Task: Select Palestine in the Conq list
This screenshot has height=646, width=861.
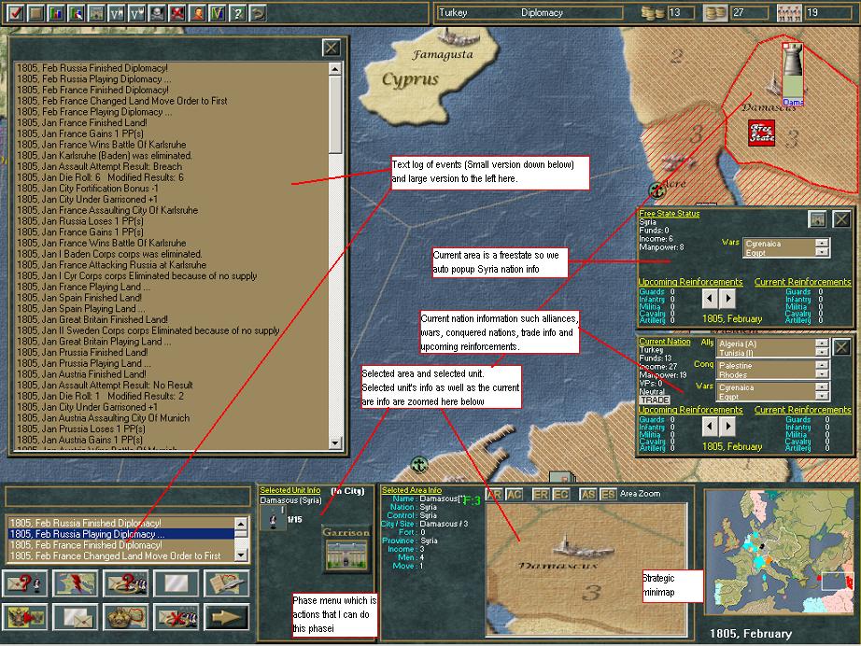Action: pyautogui.click(x=766, y=366)
